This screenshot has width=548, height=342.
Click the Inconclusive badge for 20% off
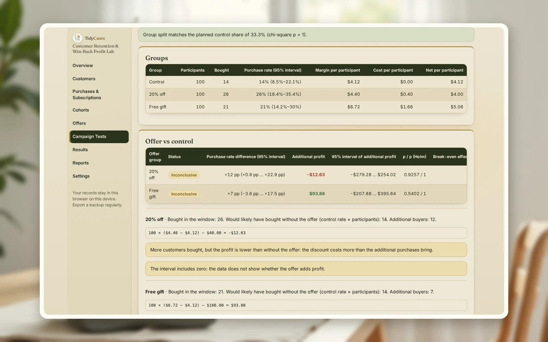184,175
